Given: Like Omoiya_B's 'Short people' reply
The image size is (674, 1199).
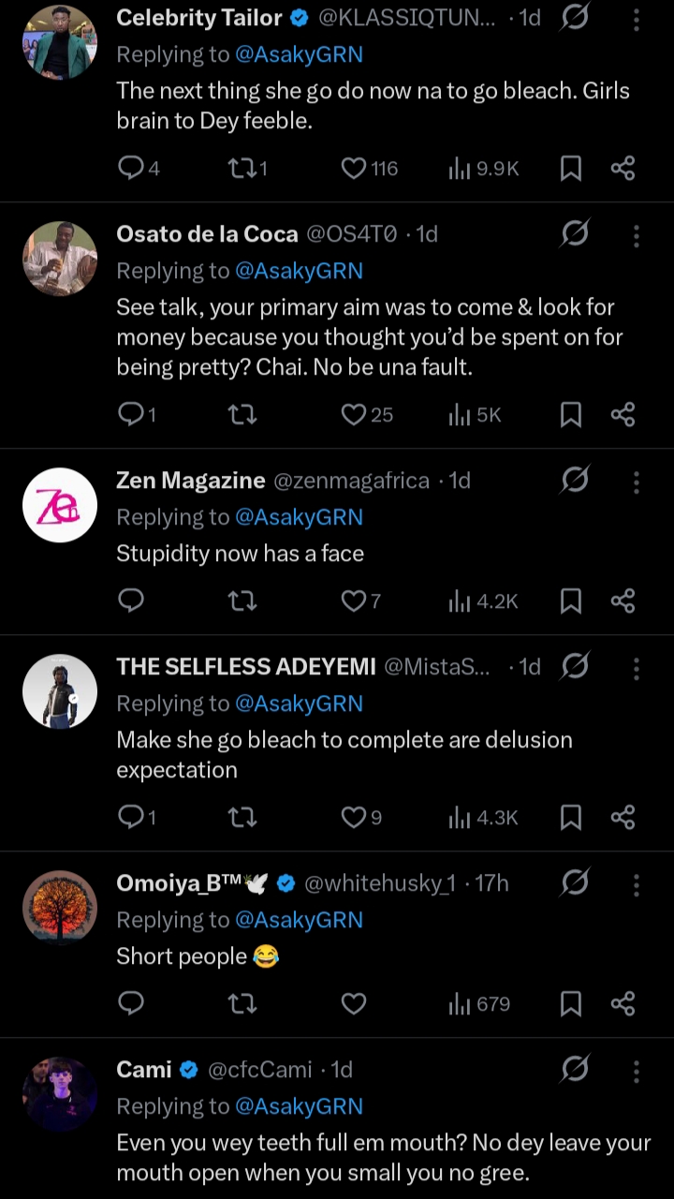Looking at the screenshot, I should [354, 1004].
